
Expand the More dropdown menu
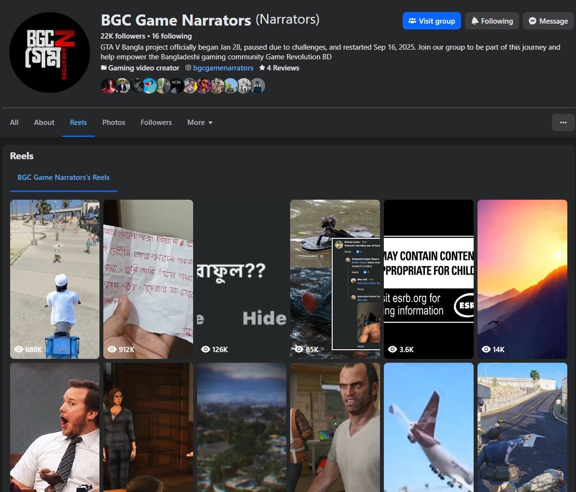tap(200, 122)
